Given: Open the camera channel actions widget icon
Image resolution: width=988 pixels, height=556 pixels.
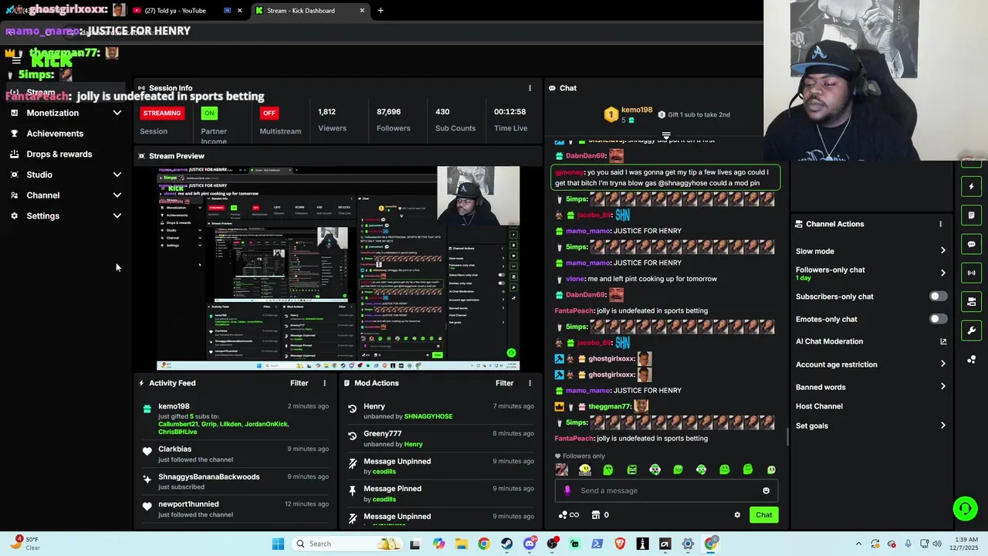Looking at the screenshot, I should 971,302.
